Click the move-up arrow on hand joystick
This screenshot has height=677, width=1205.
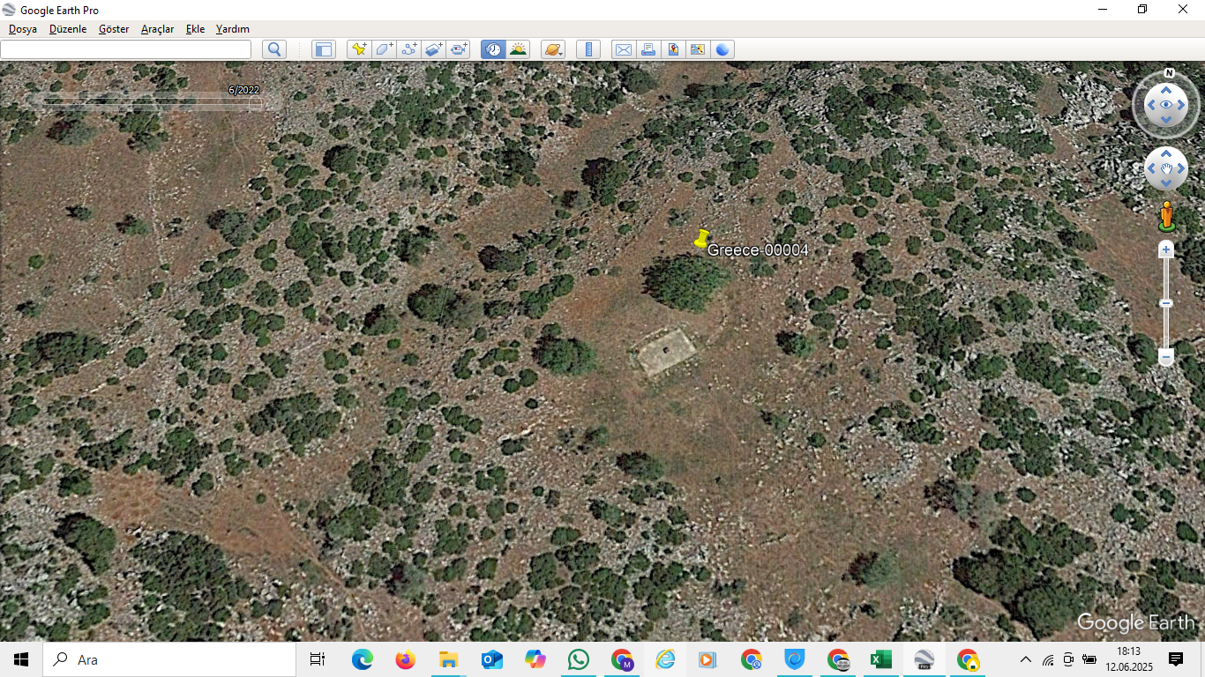[1166, 154]
